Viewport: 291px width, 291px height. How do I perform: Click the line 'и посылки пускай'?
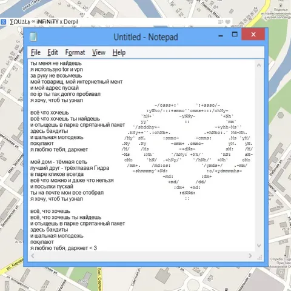(52, 187)
